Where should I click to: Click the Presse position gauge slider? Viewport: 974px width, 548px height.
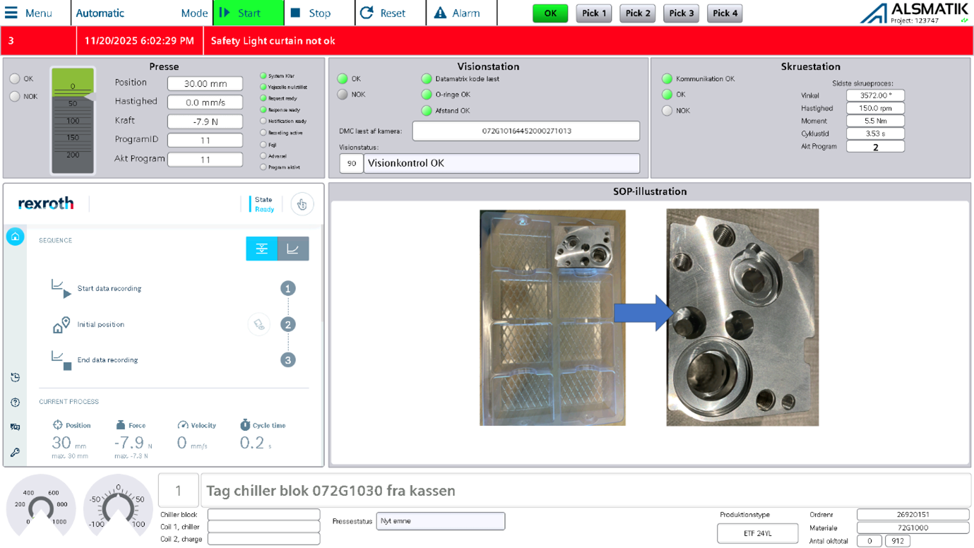(73, 121)
